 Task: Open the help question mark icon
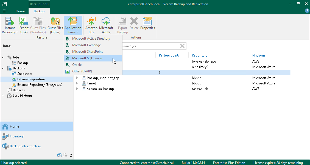[307, 11]
